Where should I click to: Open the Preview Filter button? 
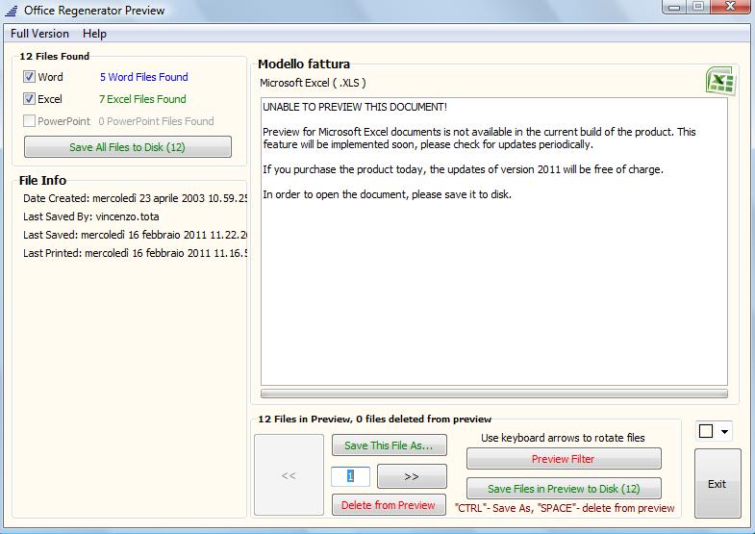click(x=564, y=459)
